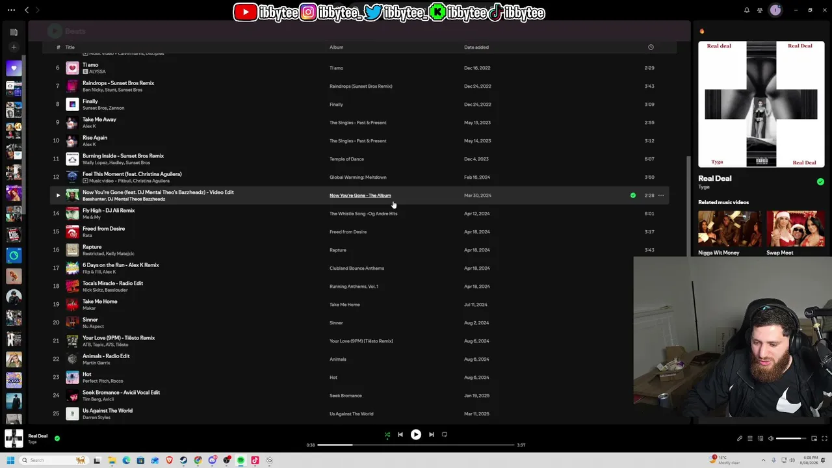This screenshot has height=468, width=832.
Task: Open Connect to a device icon
Action: click(x=760, y=439)
